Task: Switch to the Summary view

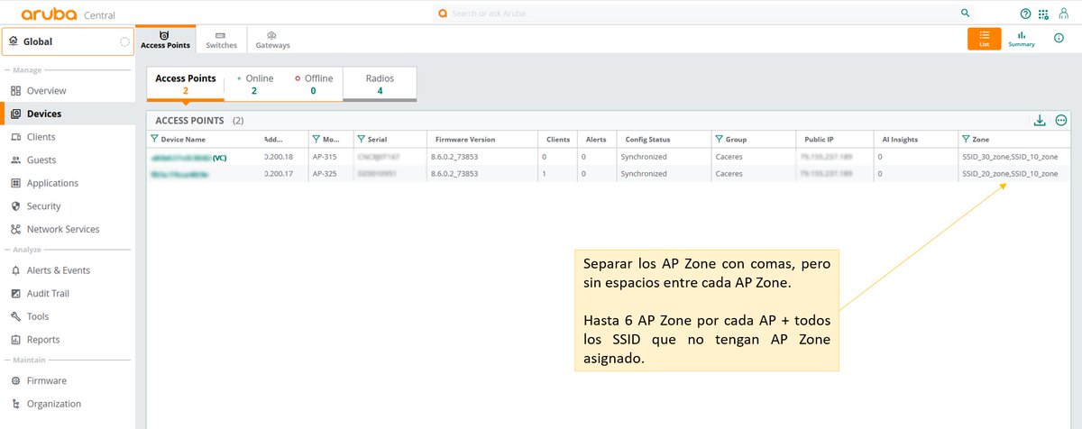Action: click(1022, 39)
